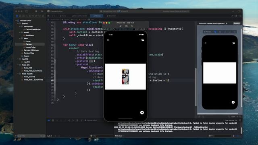Open the ImagePicker file
258x145 pixels.
coord(31,47)
